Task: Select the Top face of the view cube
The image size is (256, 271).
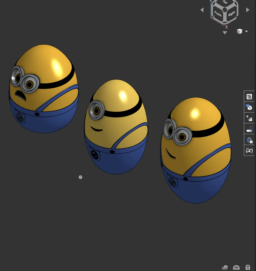Action: pyautogui.click(x=225, y=3)
